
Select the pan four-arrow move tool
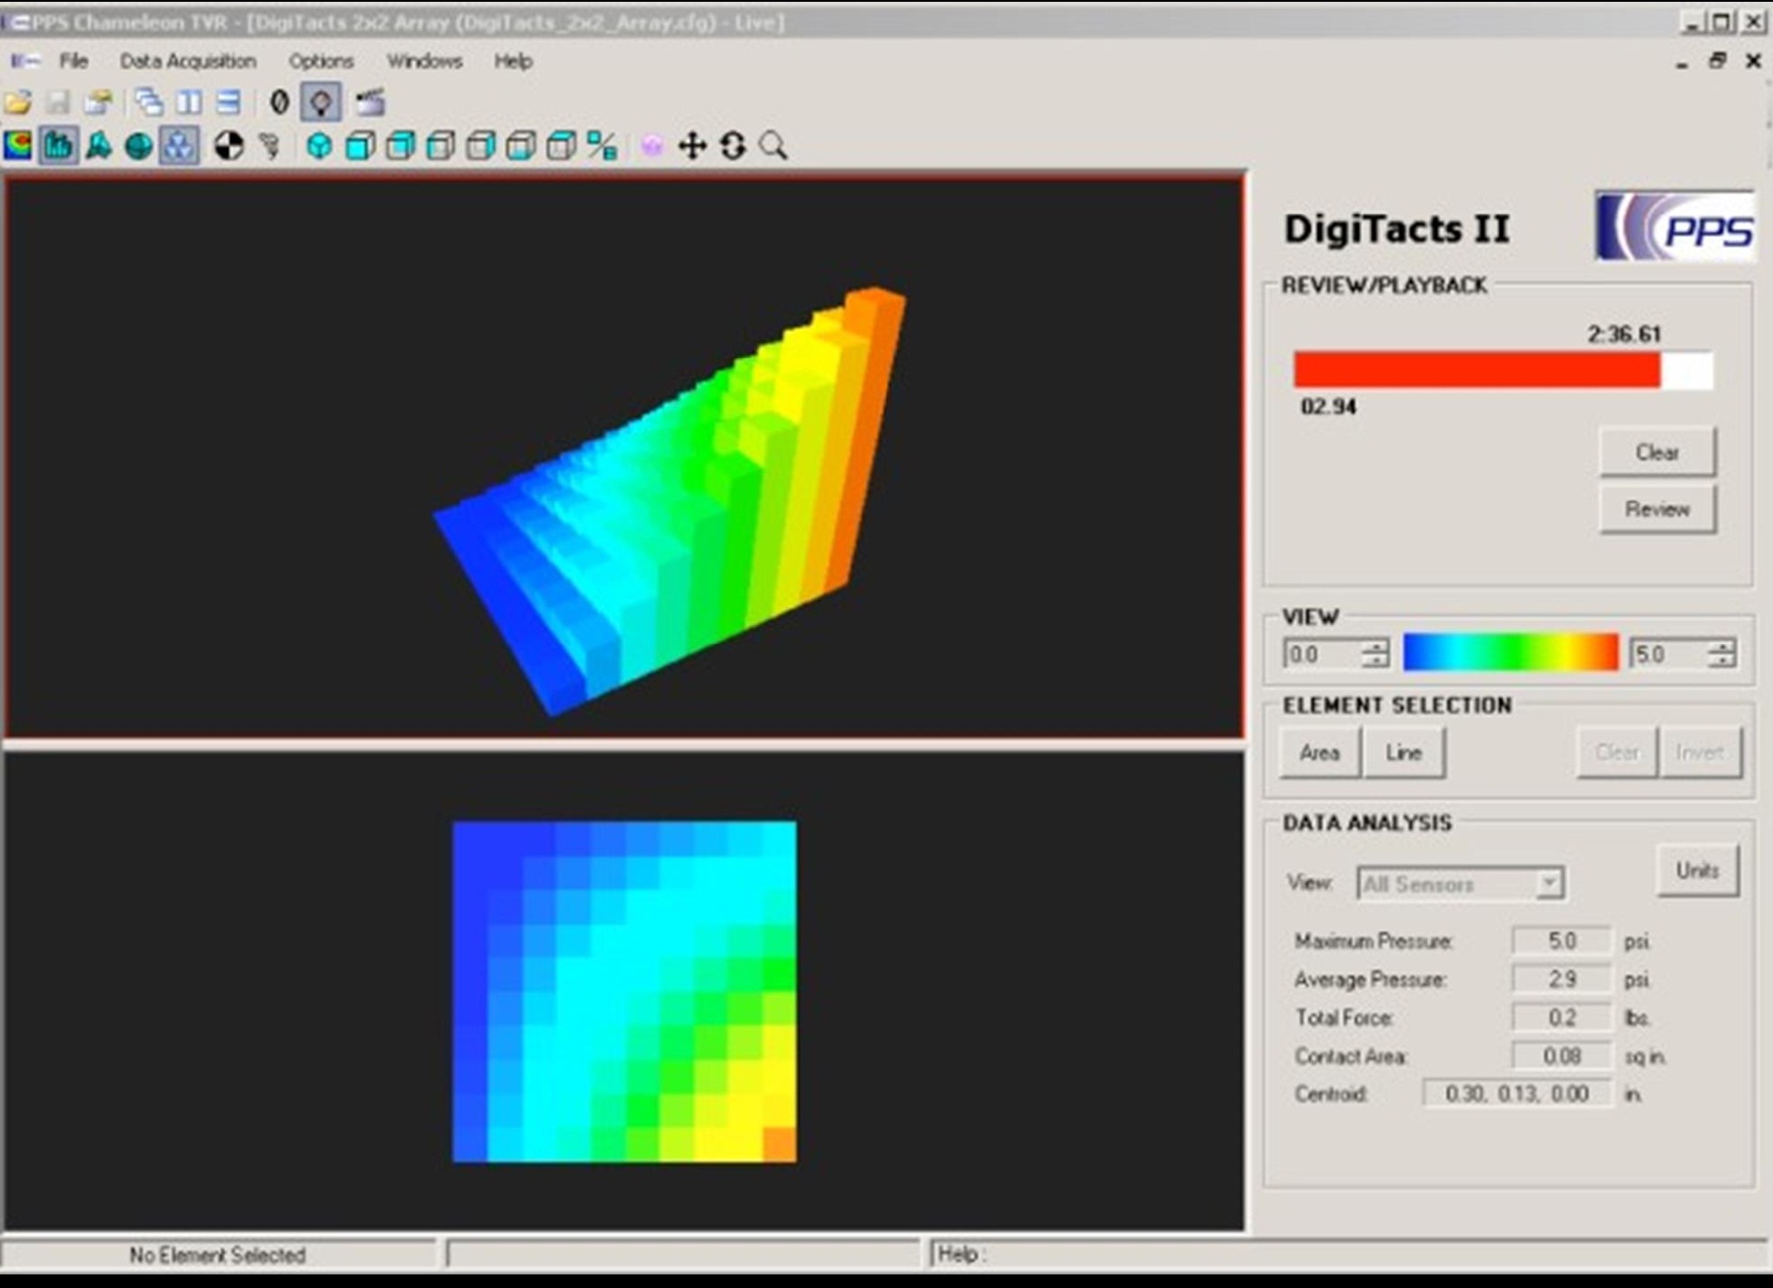point(692,146)
